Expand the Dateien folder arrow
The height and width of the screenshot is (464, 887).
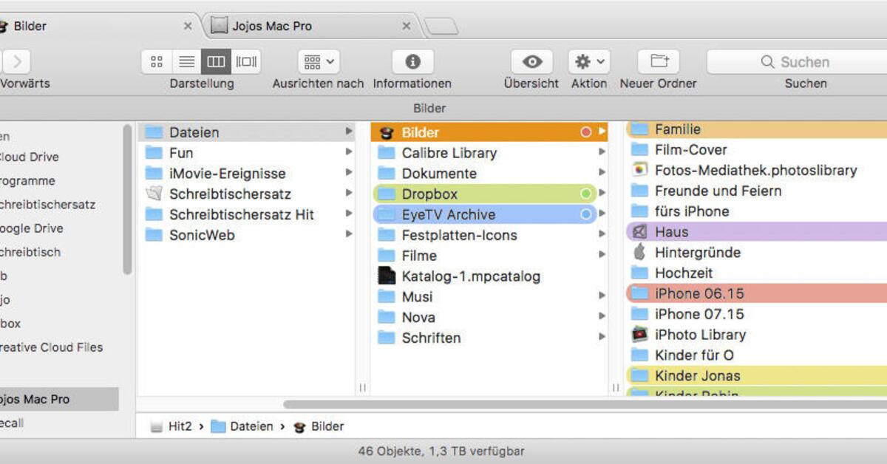(x=348, y=132)
